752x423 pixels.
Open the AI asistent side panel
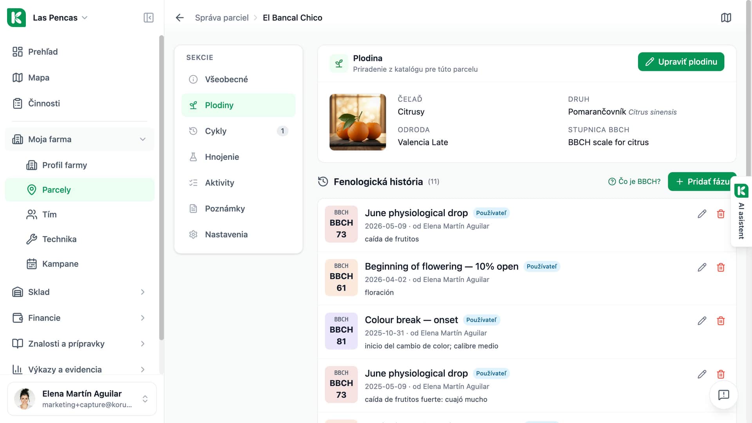[741, 211]
